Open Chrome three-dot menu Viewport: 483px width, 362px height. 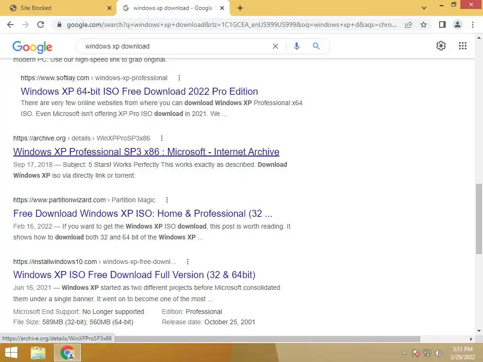[473, 25]
